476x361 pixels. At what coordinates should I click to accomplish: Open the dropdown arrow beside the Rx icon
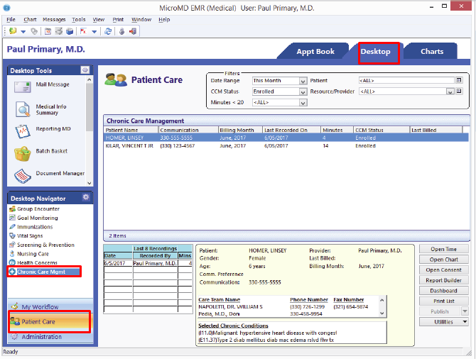94,31
